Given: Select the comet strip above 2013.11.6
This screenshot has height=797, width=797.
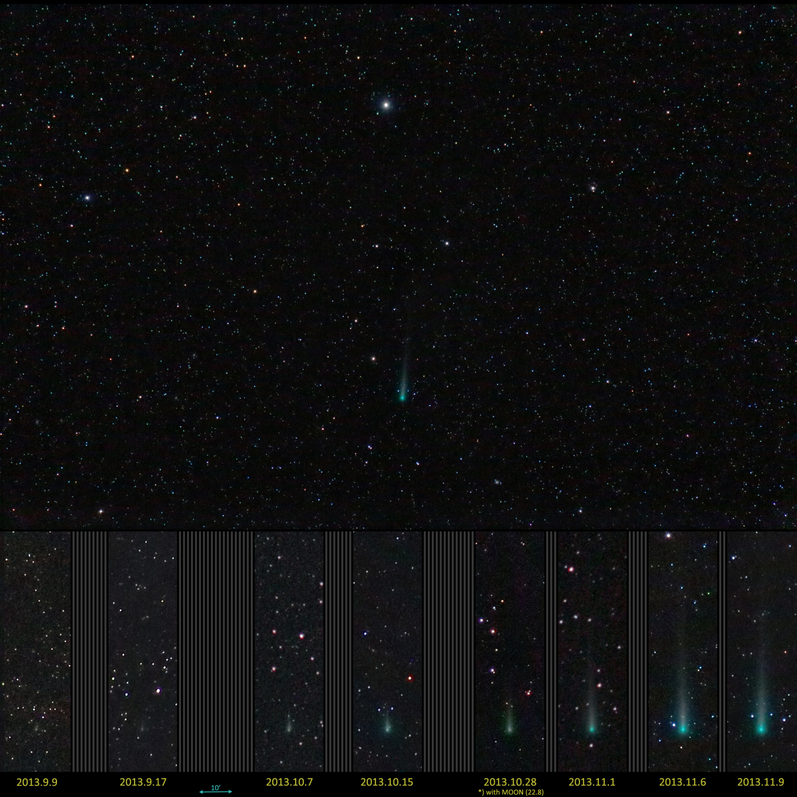Looking at the screenshot, I should (682, 651).
